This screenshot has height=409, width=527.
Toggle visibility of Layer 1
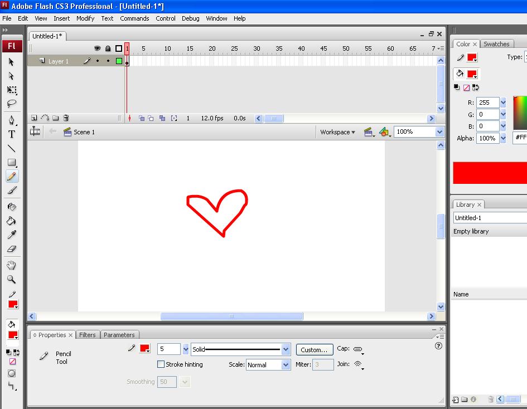97,61
